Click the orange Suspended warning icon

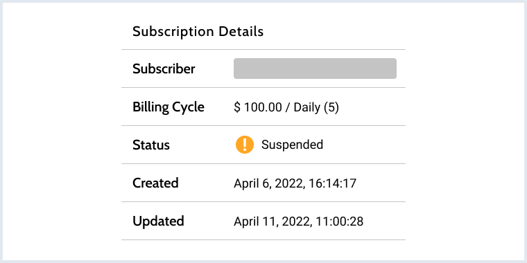click(x=245, y=145)
